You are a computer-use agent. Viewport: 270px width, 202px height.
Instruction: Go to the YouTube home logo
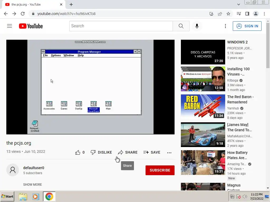(x=31, y=26)
